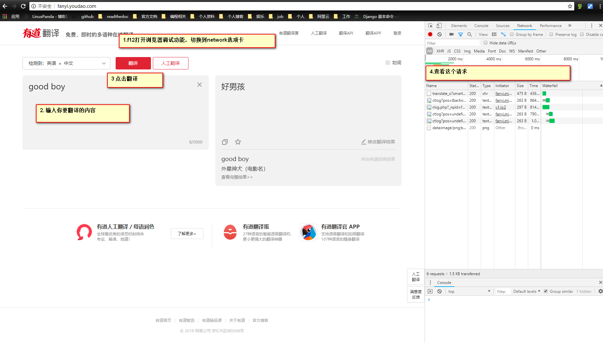Open the Performance tab
This screenshot has height=343, width=603.
coord(550,25)
